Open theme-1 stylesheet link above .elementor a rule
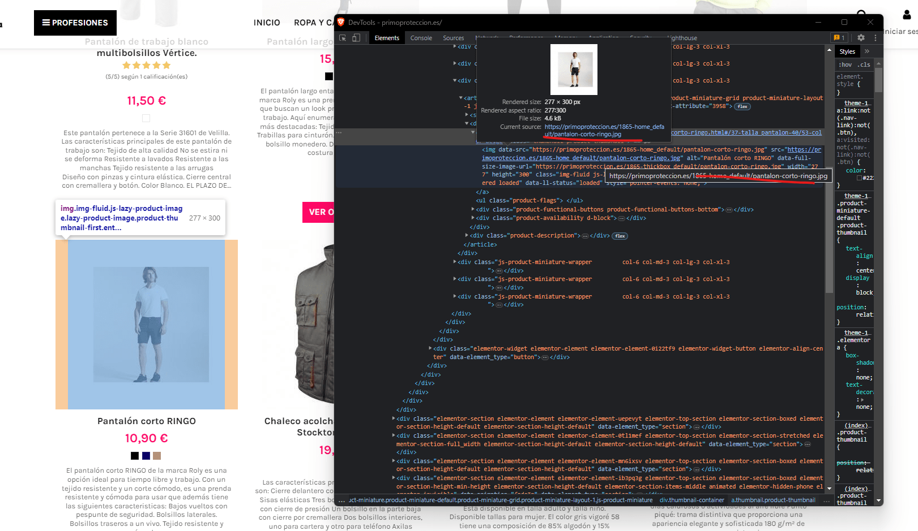This screenshot has width=918, height=531. click(x=856, y=333)
